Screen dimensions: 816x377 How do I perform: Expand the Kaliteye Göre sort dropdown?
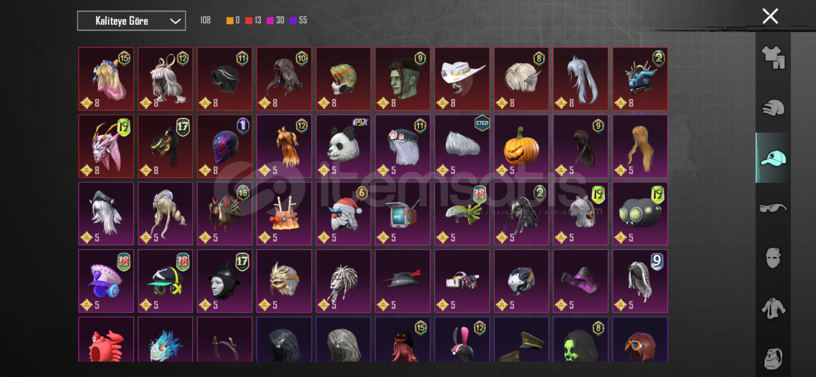tap(131, 21)
